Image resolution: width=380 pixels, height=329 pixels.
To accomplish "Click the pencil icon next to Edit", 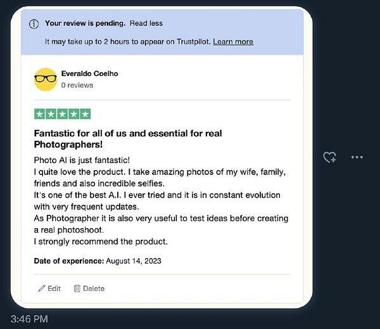I will 42,288.
